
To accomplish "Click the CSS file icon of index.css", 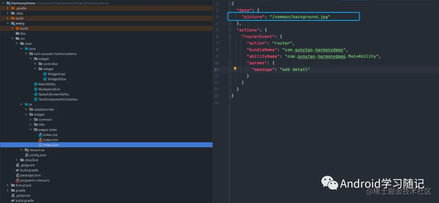I will [40, 135].
